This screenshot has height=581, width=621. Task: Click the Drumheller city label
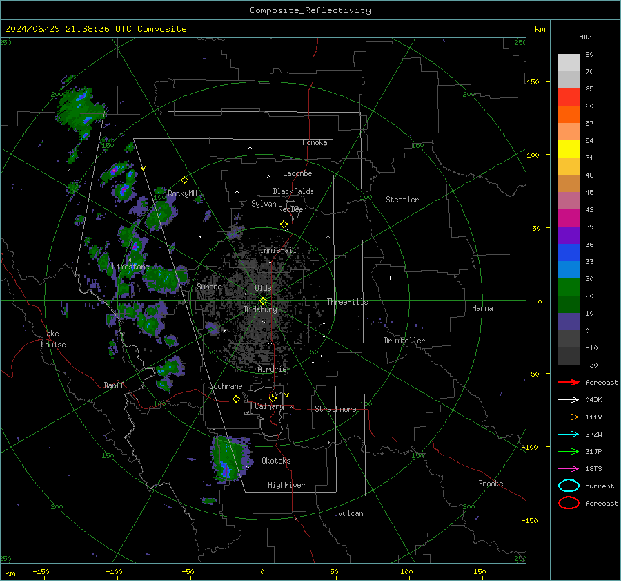coord(404,341)
